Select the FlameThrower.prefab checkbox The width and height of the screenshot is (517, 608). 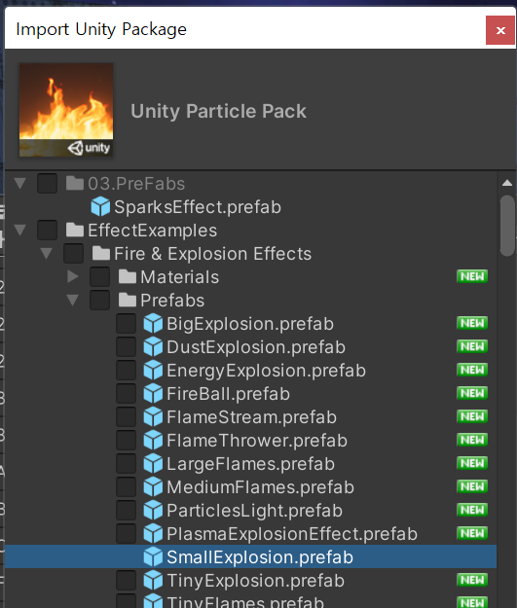tap(127, 440)
